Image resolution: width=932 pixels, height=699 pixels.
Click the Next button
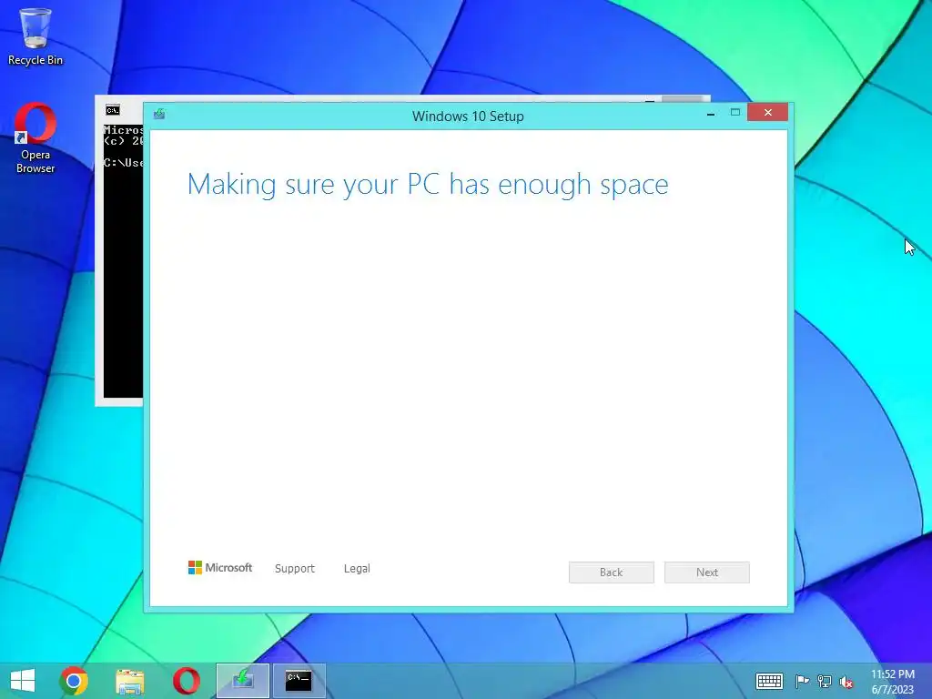click(x=706, y=572)
